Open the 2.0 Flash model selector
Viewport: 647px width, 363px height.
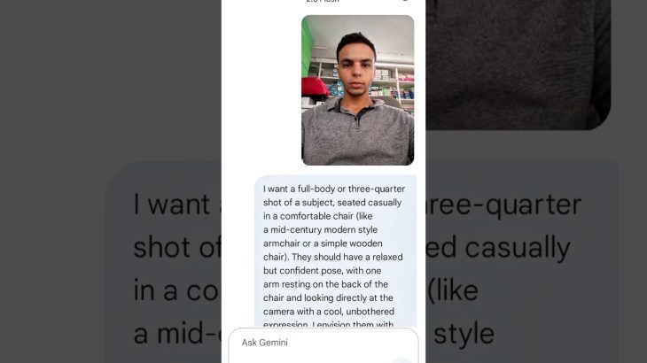323,1
